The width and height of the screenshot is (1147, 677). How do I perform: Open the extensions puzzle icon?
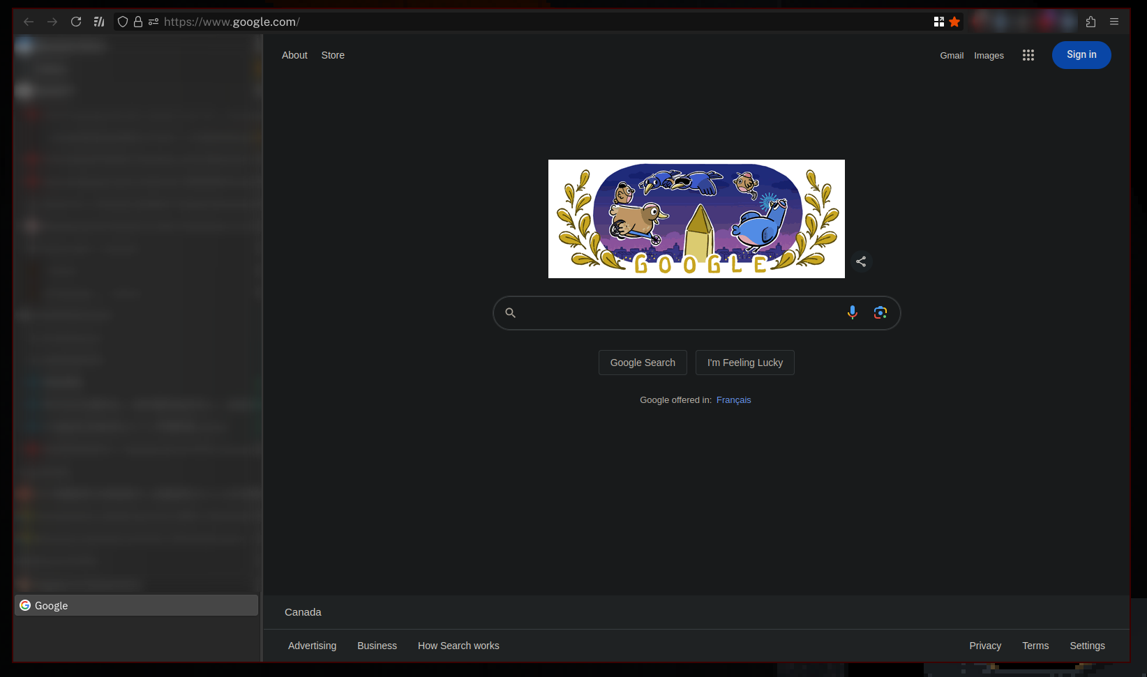(x=1090, y=22)
